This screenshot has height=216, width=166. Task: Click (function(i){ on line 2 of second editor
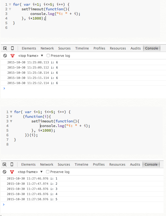point(37,117)
